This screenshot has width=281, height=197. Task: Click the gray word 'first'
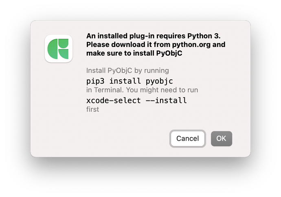92,109
